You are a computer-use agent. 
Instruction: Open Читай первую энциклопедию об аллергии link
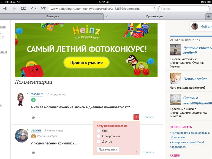coord(189,135)
